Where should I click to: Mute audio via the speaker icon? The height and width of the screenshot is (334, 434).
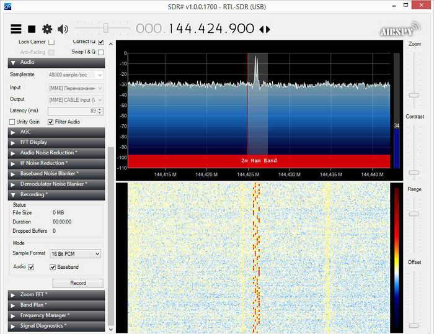click(63, 29)
